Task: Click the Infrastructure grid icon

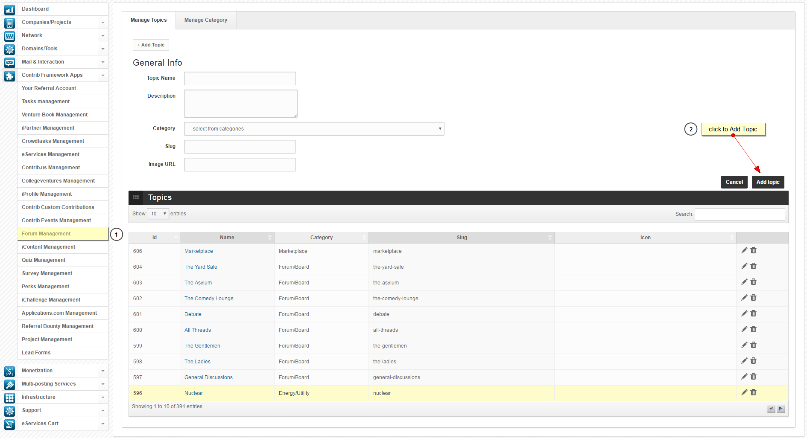Action: click(9, 397)
